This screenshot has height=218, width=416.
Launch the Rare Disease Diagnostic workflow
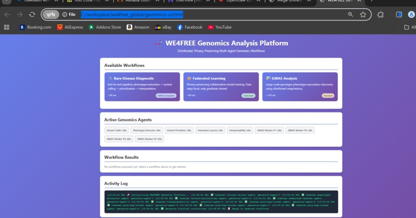(142, 87)
